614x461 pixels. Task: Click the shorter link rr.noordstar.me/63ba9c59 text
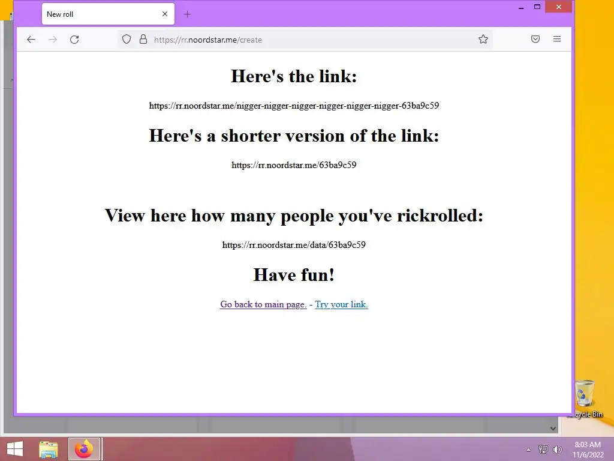pos(294,165)
